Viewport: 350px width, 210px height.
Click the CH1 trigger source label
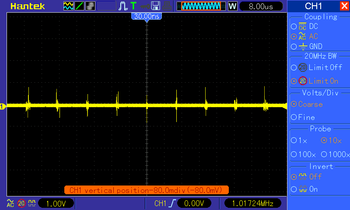tap(160, 203)
